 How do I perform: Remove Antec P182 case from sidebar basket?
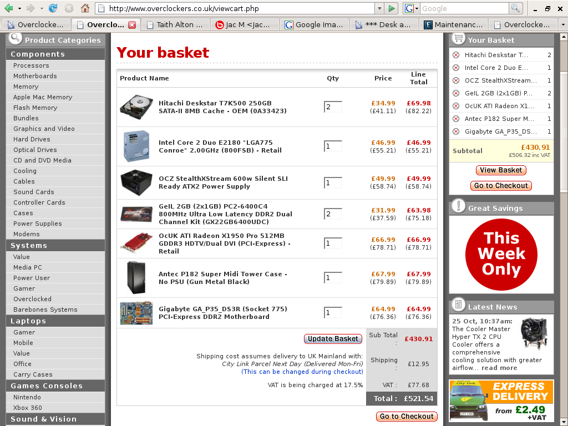pyautogui.click(x=456, y=119)
